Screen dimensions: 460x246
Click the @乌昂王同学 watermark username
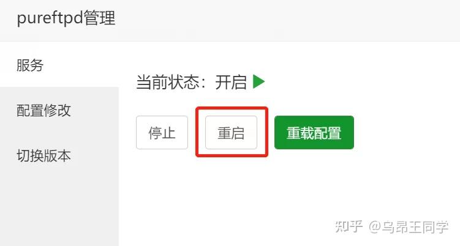pos(409,227)
